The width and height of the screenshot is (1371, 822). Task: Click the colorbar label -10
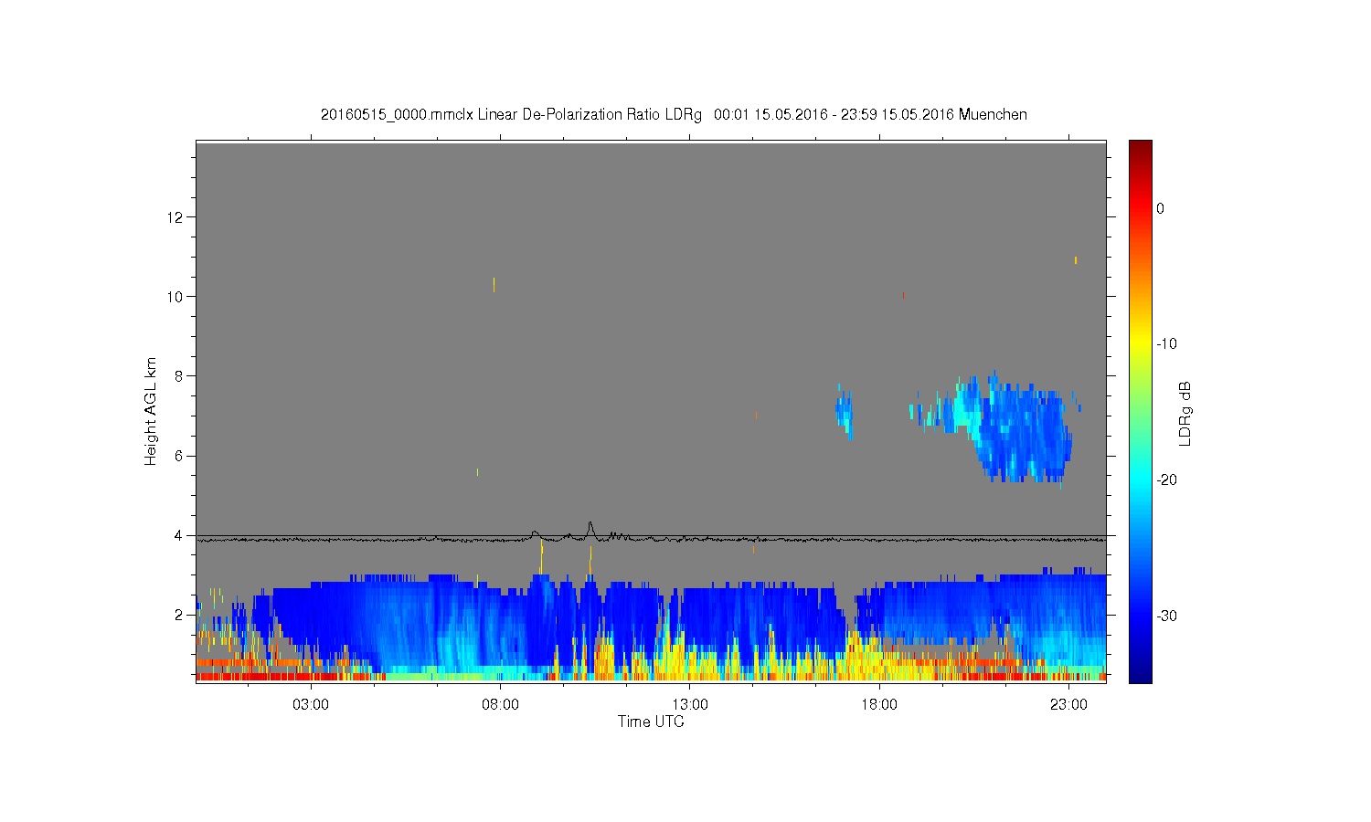[x=1166, y=344]
